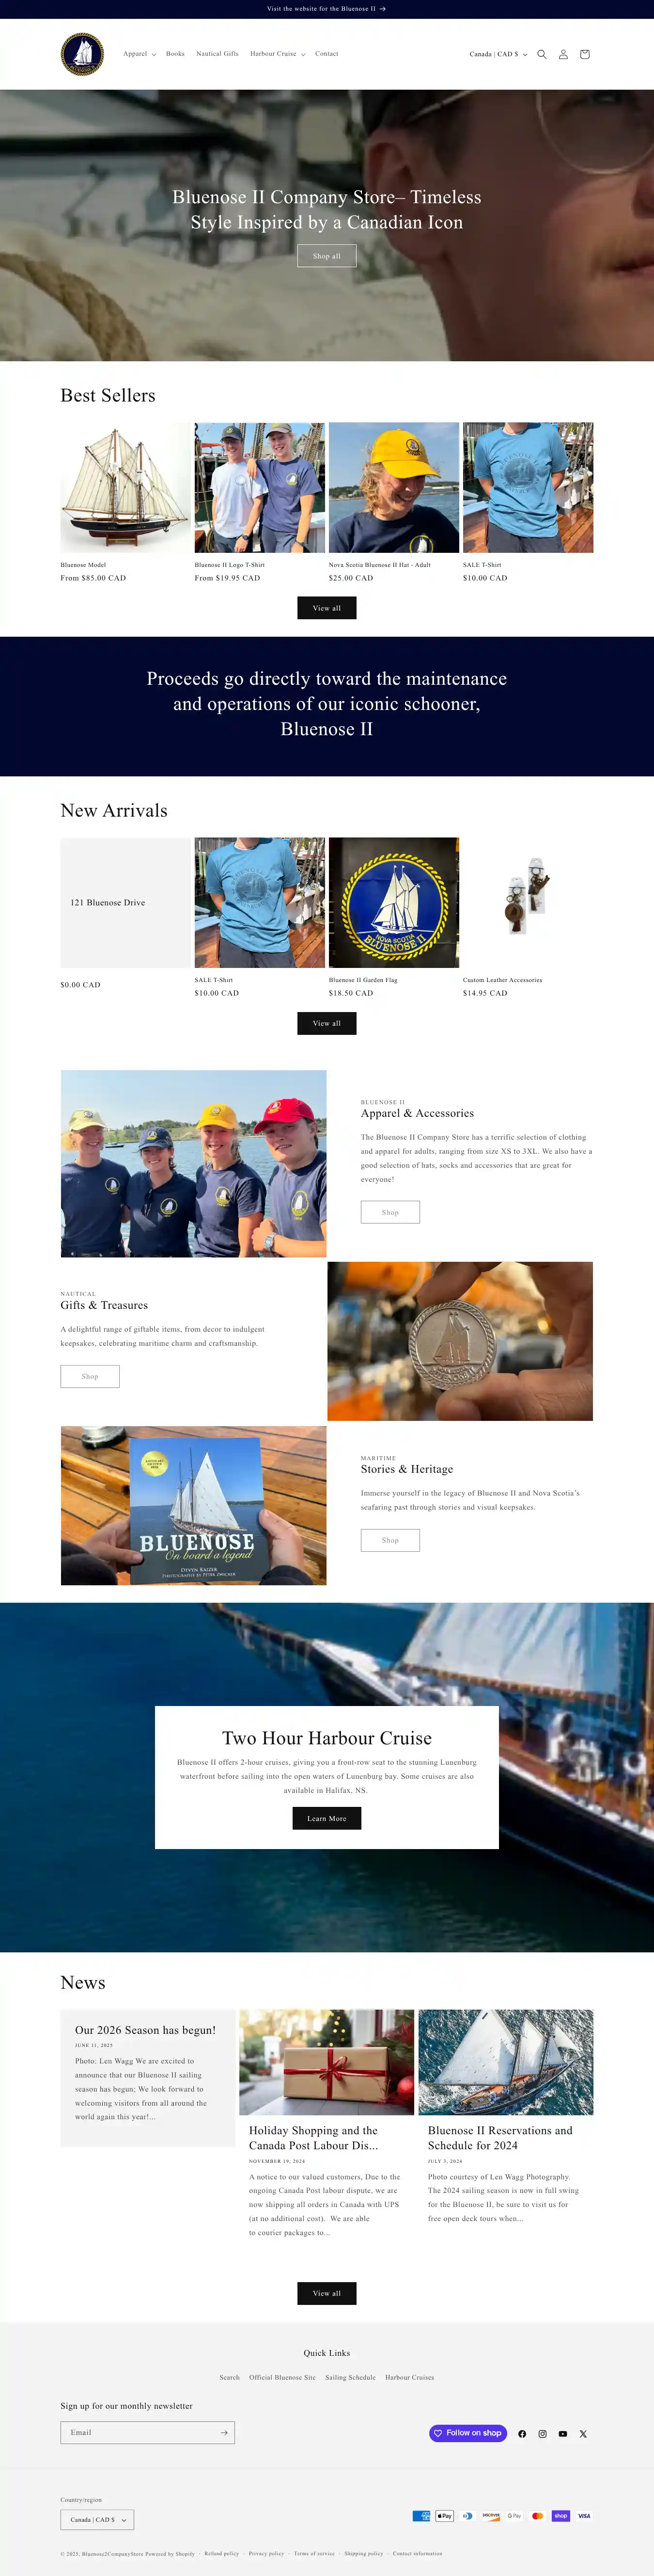
Task: Visit the store's Facebook page icon
Action: (x=522, y=2434)
